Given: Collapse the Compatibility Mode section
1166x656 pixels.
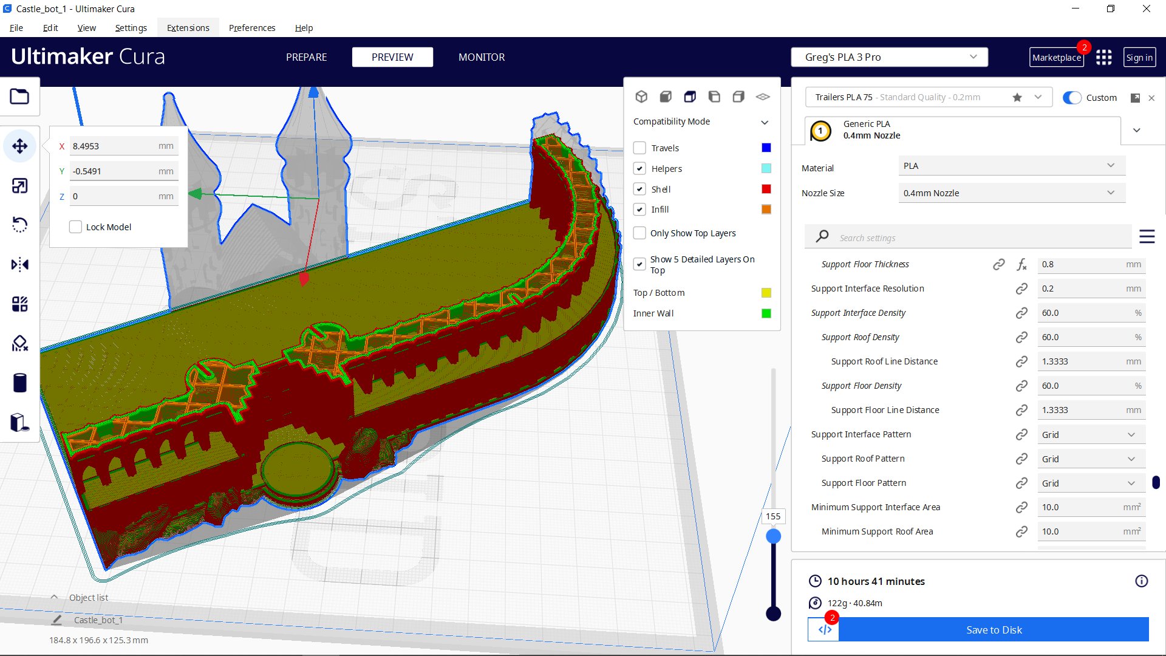Looking at the screenshot, I should [765, 122].
